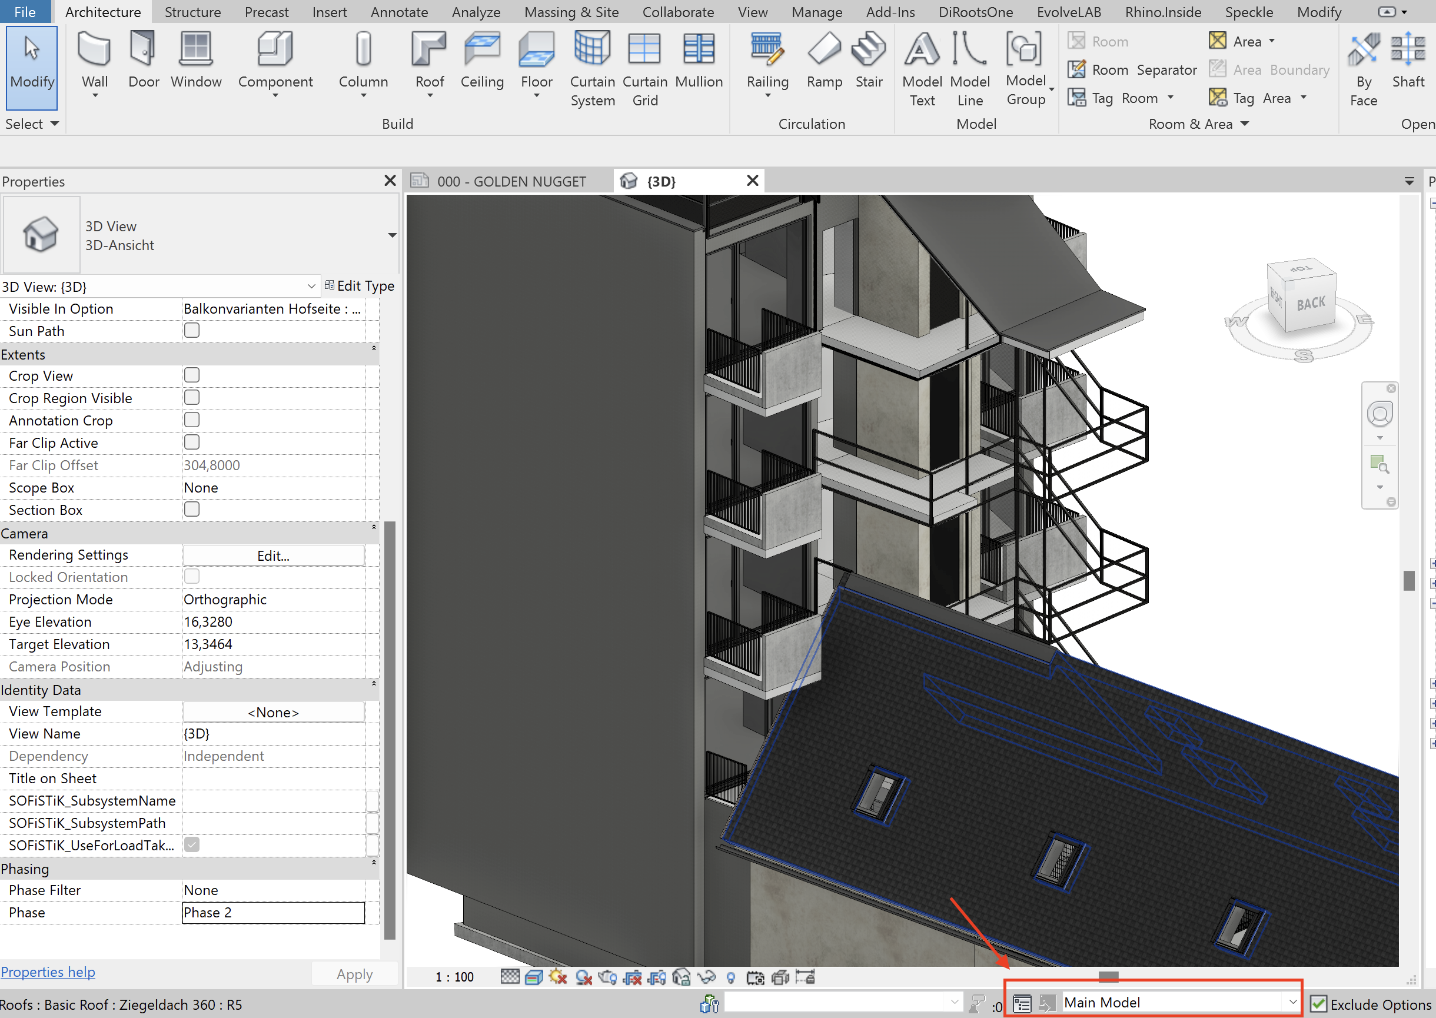Click the Temporary Hide/Isolate glasses icon

pyautogui.click(x=706, y=977)
